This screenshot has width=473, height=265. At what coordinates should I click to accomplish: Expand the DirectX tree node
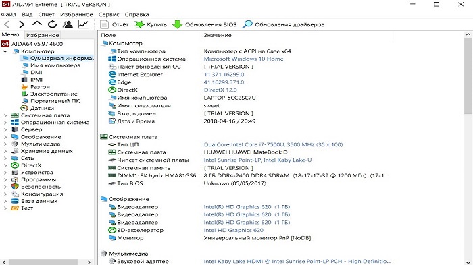click(x=5, y=165)
